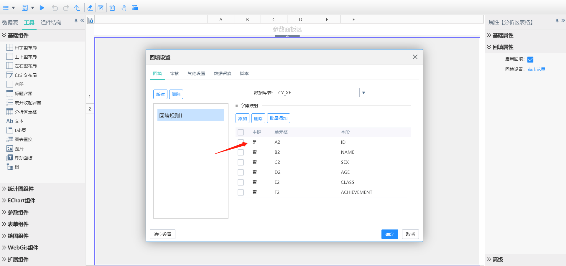Image resolution: width=566 pixels, height=266 pixels.
Task: Tick the select-all checkbox in the header
Action: [x=241, y=132]
